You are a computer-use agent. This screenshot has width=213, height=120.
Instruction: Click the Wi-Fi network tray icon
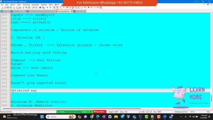coord(190,117)
